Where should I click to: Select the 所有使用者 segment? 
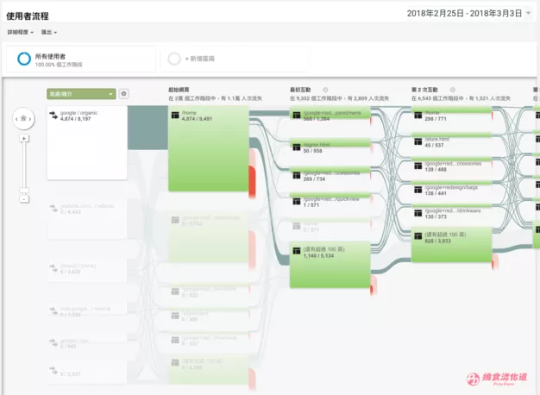[x=81, y=60]
